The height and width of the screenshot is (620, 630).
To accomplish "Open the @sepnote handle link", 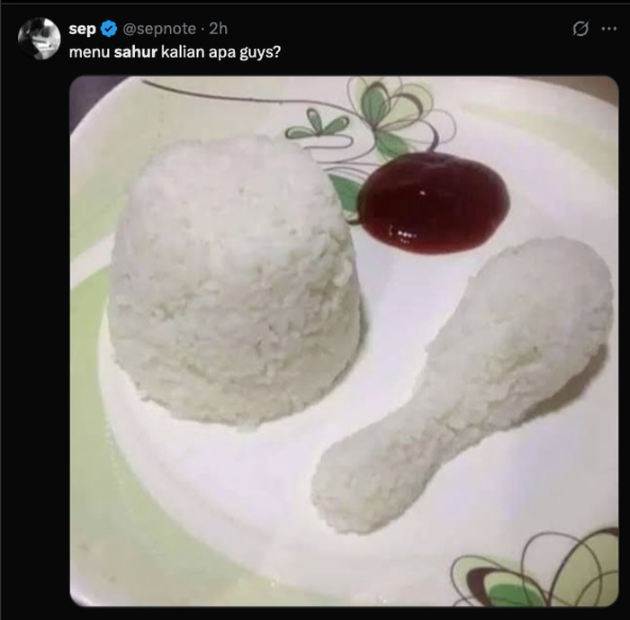I will pos(160,30).
